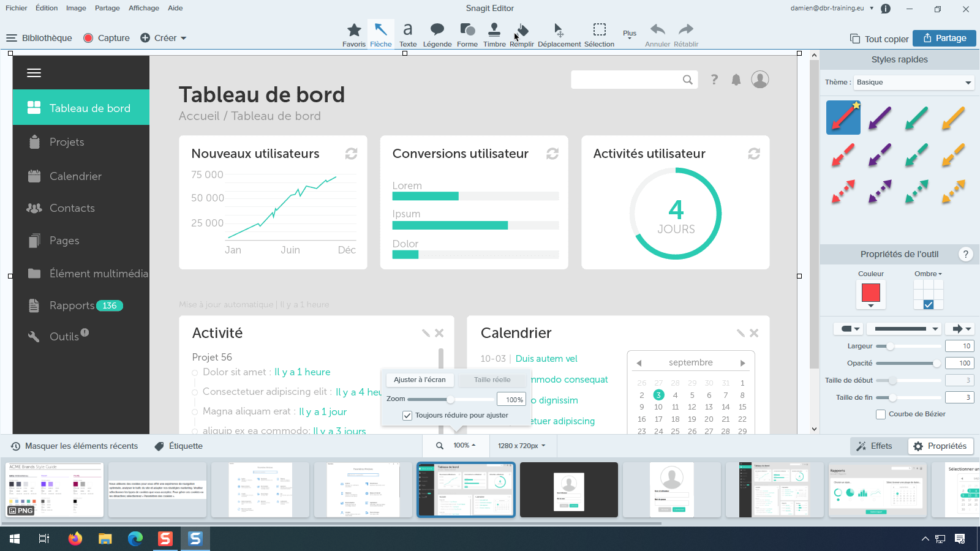Click Tout copier button
This screenshot has height=551, width=980.
click(879, 39)
